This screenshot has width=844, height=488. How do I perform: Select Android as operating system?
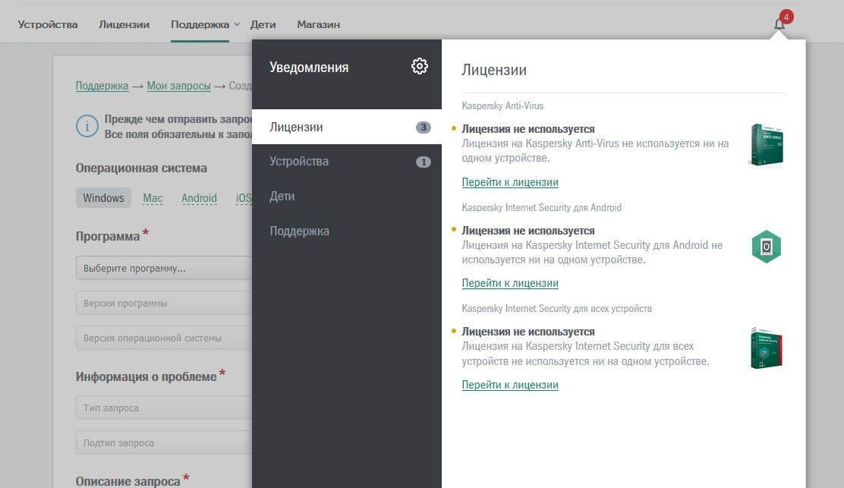pyautogui.click(x=199, y=198)
